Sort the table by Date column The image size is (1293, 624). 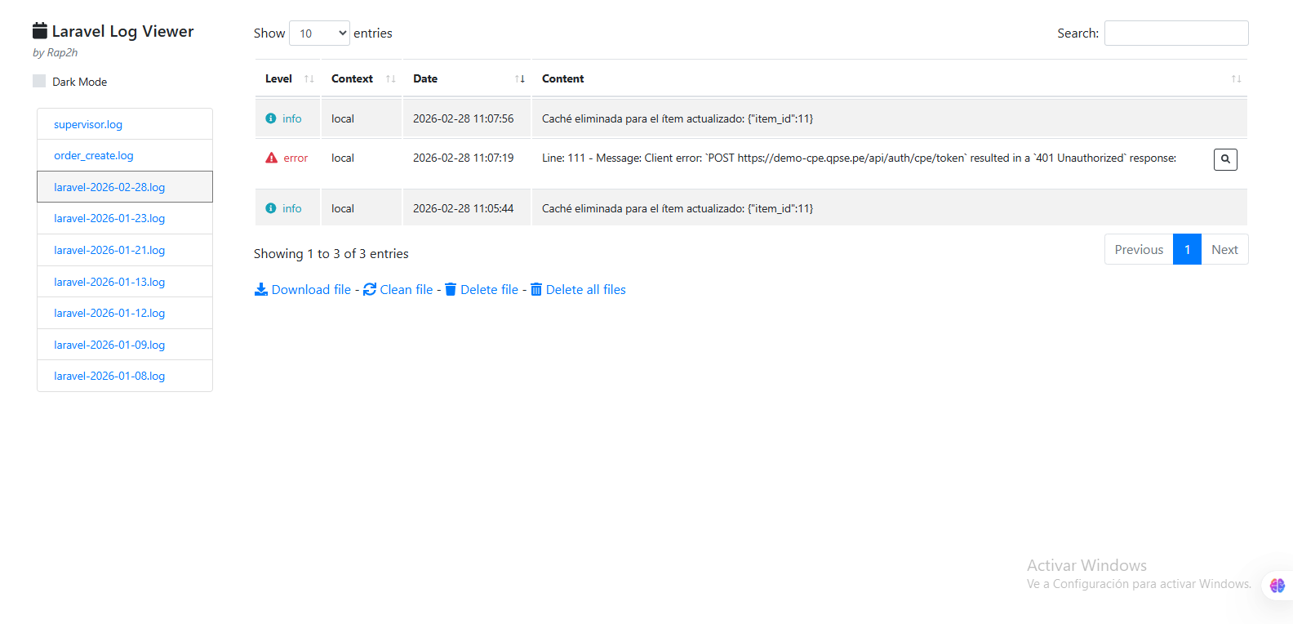(466, 78)
